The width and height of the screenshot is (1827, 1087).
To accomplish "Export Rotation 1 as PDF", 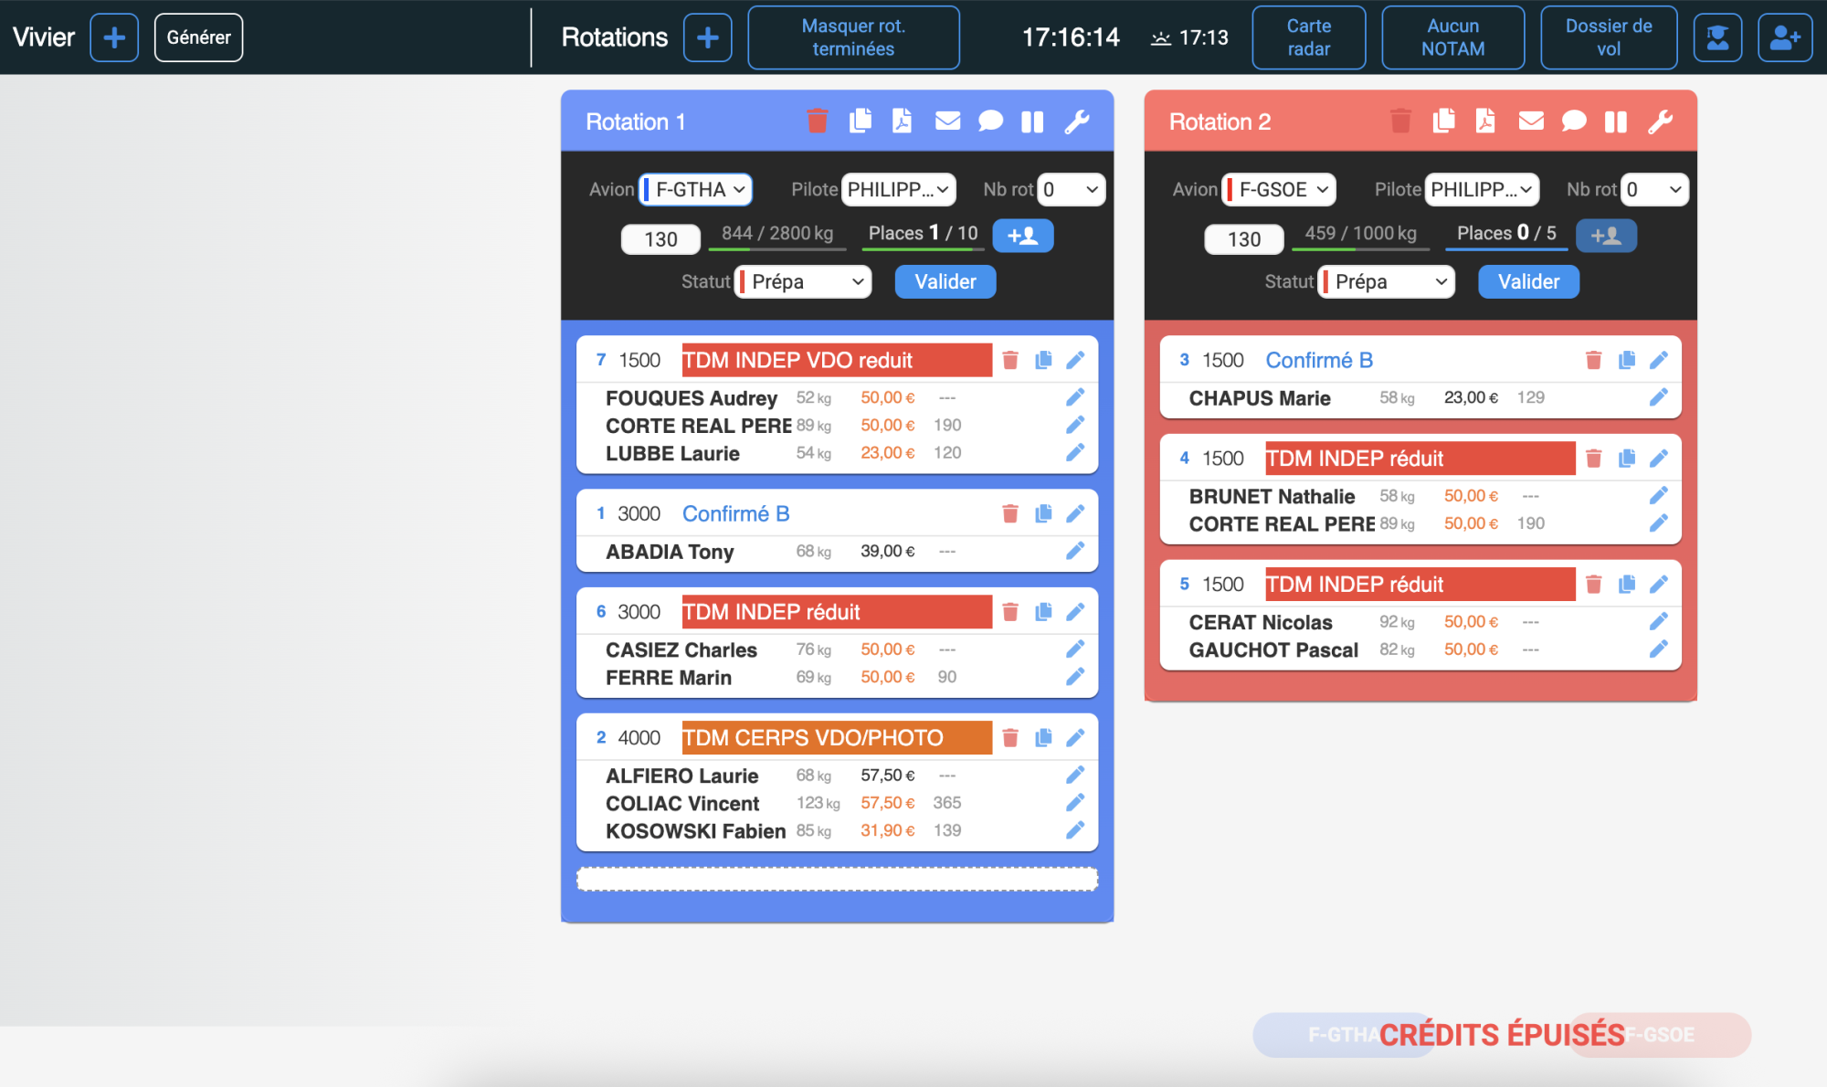I will tap(902, 121).
